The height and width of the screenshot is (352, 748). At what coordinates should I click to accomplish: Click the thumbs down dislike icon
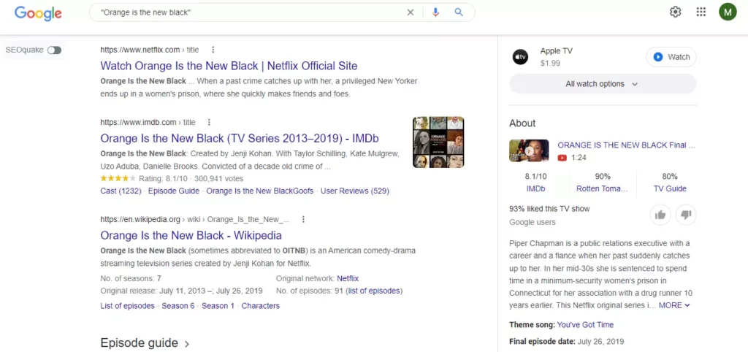(686, 215)
